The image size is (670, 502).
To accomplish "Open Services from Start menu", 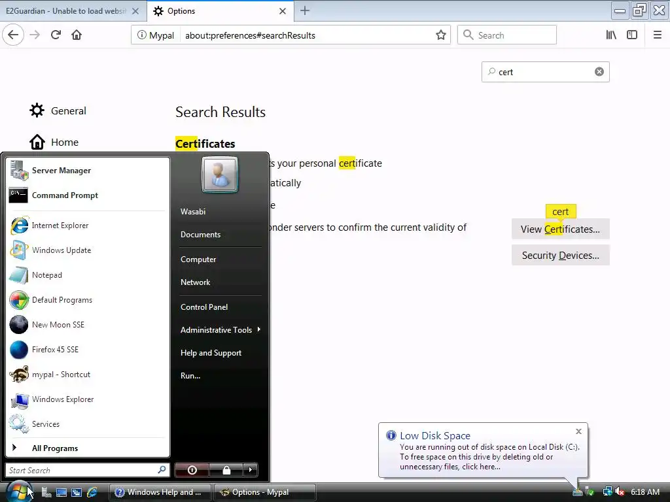I will [88, 424].
